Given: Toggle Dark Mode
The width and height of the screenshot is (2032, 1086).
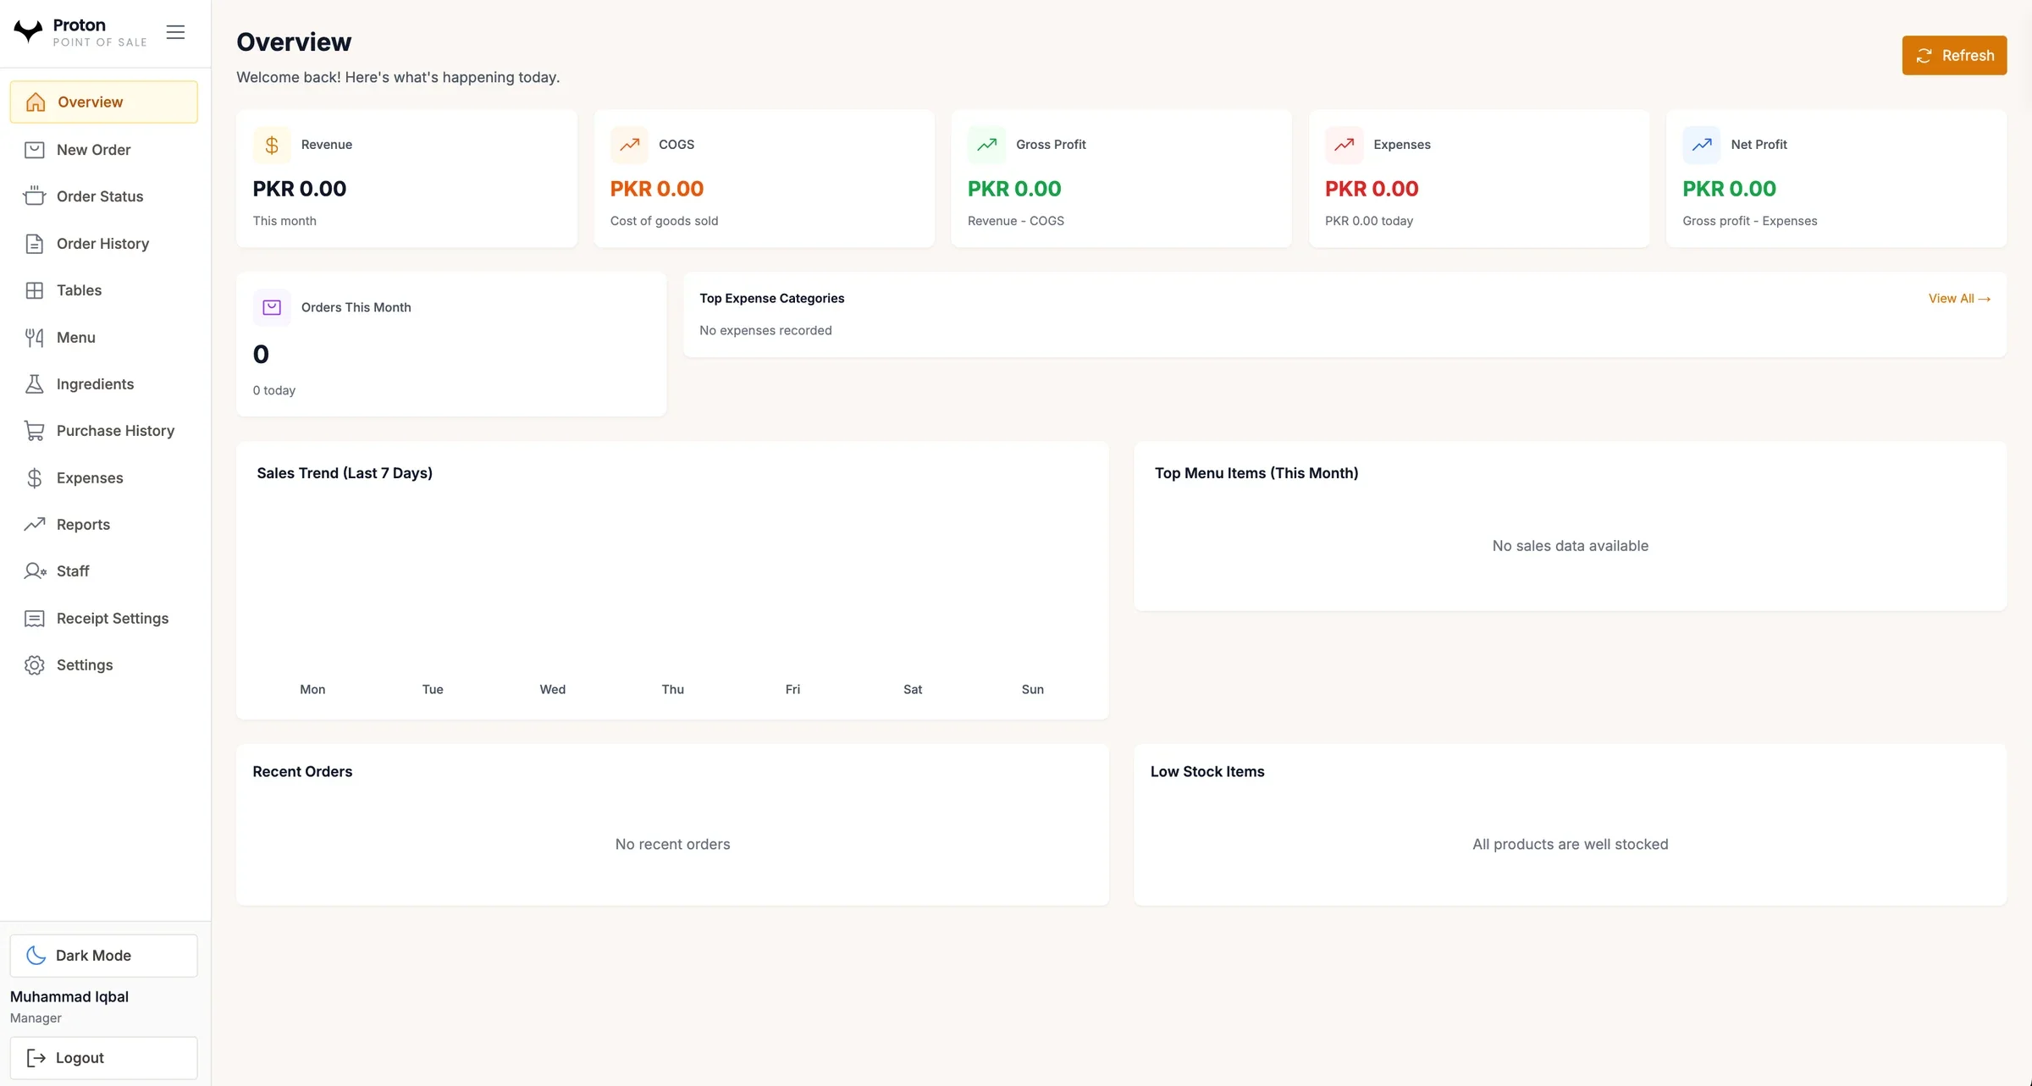Looking at the screenshot, I should [x=103, y=956].
